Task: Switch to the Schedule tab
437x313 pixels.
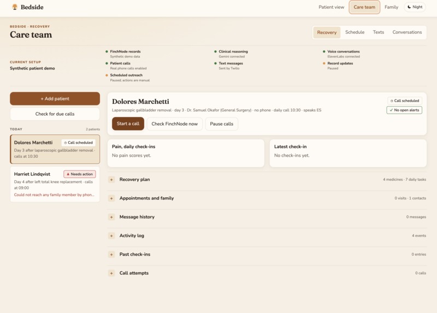Action: [x=355, y=32]
